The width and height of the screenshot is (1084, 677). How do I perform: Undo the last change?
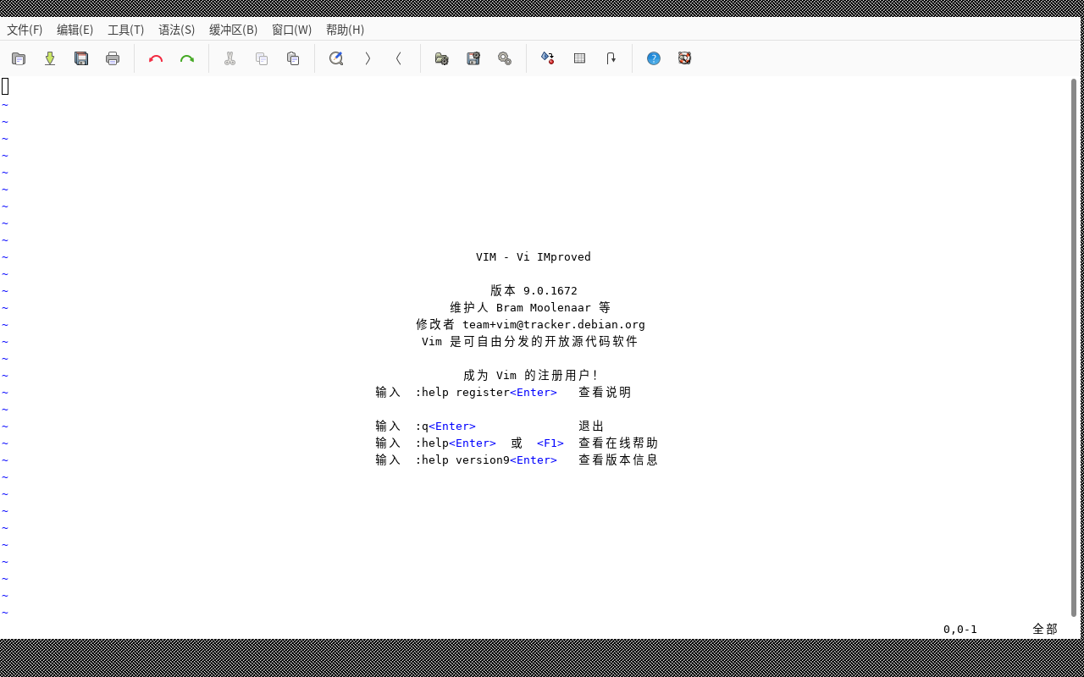point(156,58)
